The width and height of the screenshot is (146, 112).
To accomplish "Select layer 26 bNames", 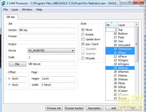I will tap(120, 72).
